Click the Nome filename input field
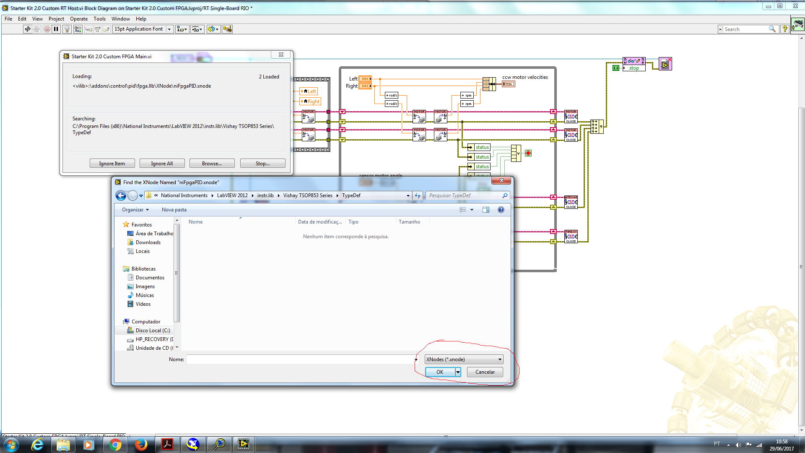The height and width of the screenshot is (453, 805). point(300,359)
